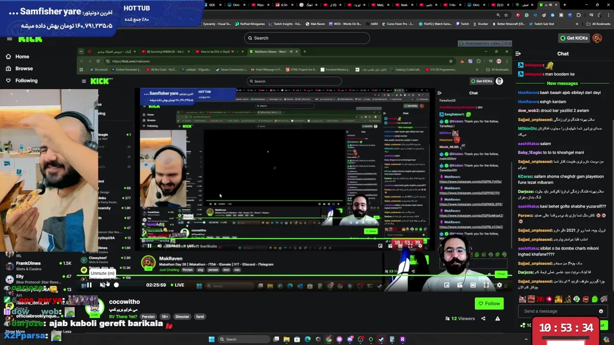Unmute the stream using the speaker icon

[102, 285]
